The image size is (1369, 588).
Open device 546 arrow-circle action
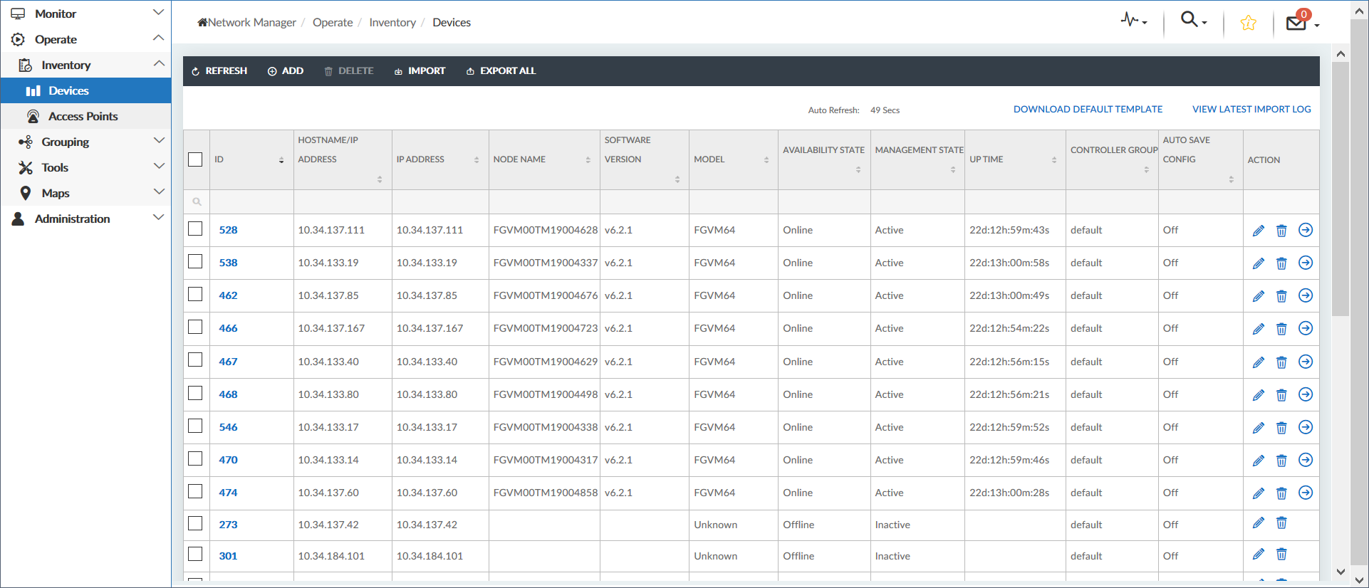pyautogui.click(x=1306, y=427)
